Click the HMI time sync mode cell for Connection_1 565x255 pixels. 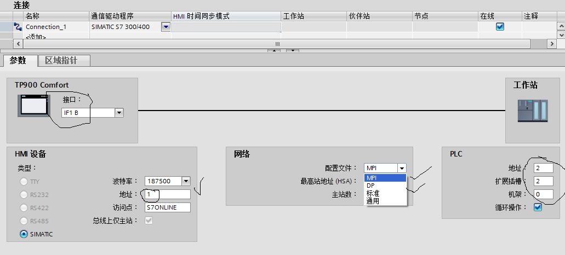pos(226,27)
